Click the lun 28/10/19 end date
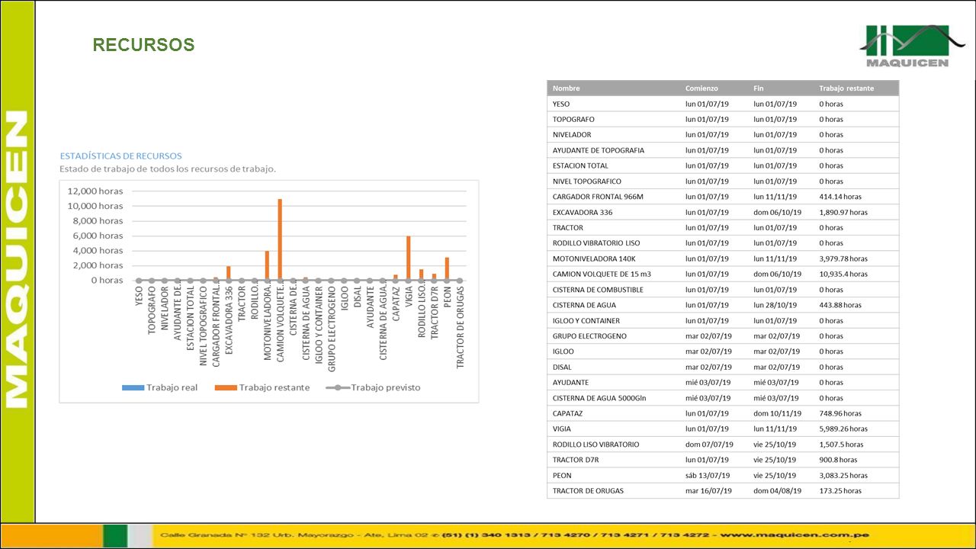 [775, 305]
